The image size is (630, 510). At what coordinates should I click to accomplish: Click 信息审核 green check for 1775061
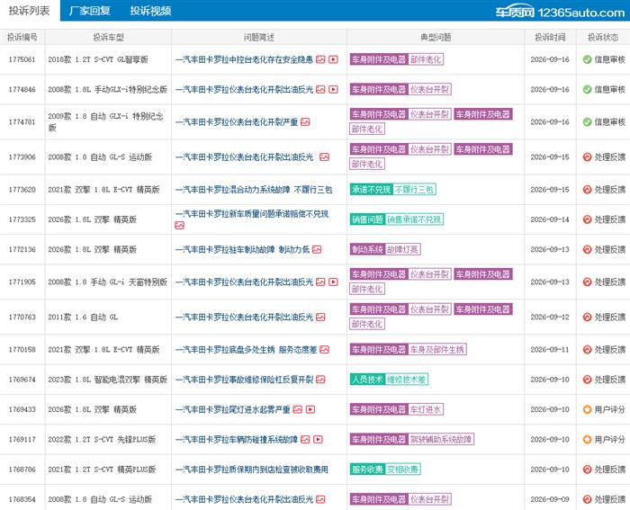point(587,59)
